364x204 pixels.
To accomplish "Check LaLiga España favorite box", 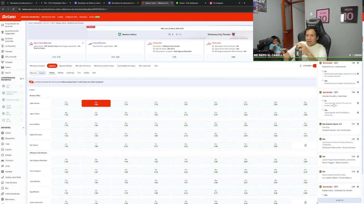I will click(22, 107).
